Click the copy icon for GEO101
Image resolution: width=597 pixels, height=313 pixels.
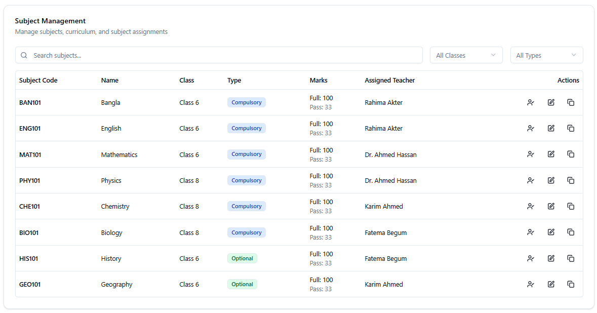coord(571,284)
